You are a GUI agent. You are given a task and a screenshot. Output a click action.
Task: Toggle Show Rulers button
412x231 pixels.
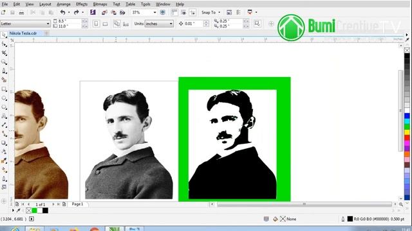point(174,12)
